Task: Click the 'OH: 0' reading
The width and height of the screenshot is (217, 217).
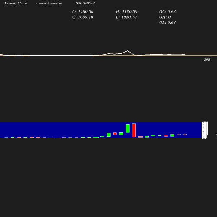Action: pos(165,17)
